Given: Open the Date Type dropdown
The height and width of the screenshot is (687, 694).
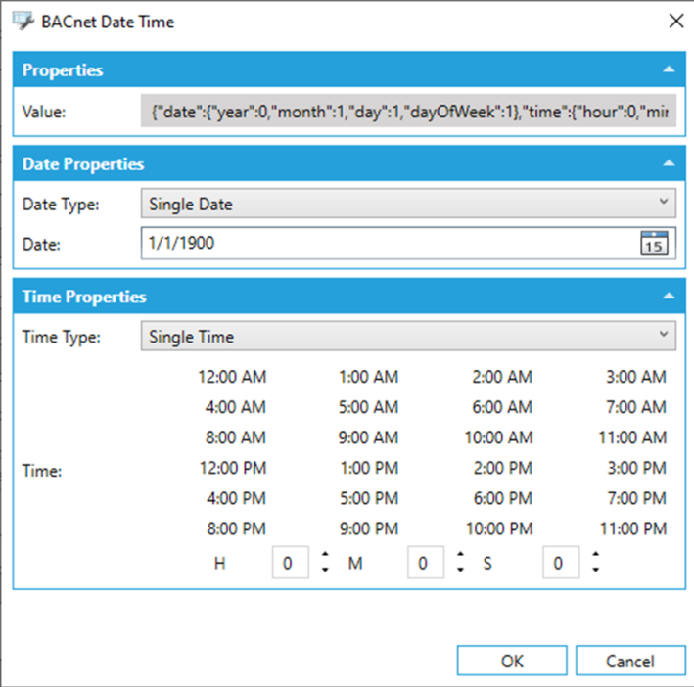Looking at the screenshot, I should click(407, 204).
